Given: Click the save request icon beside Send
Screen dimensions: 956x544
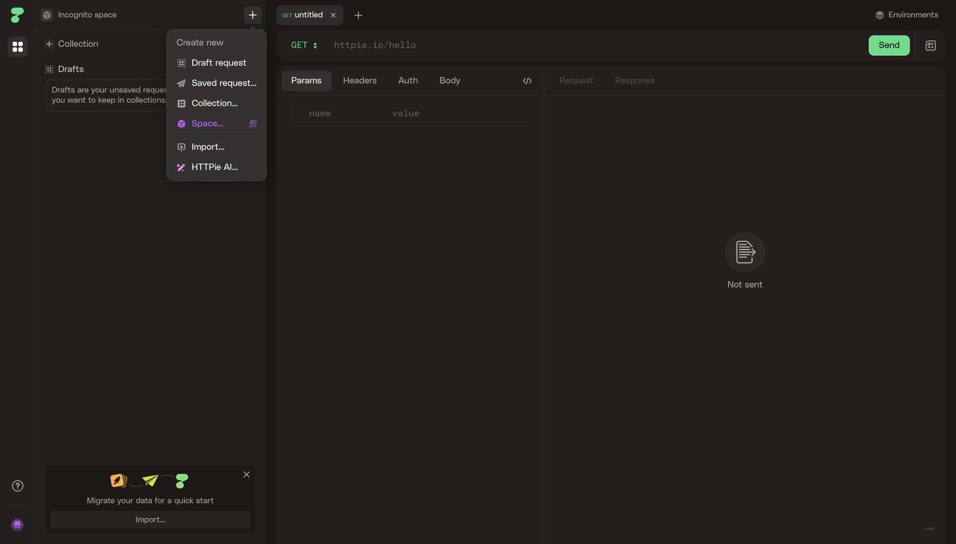Looking at the screenshot, I should [931, 45].
